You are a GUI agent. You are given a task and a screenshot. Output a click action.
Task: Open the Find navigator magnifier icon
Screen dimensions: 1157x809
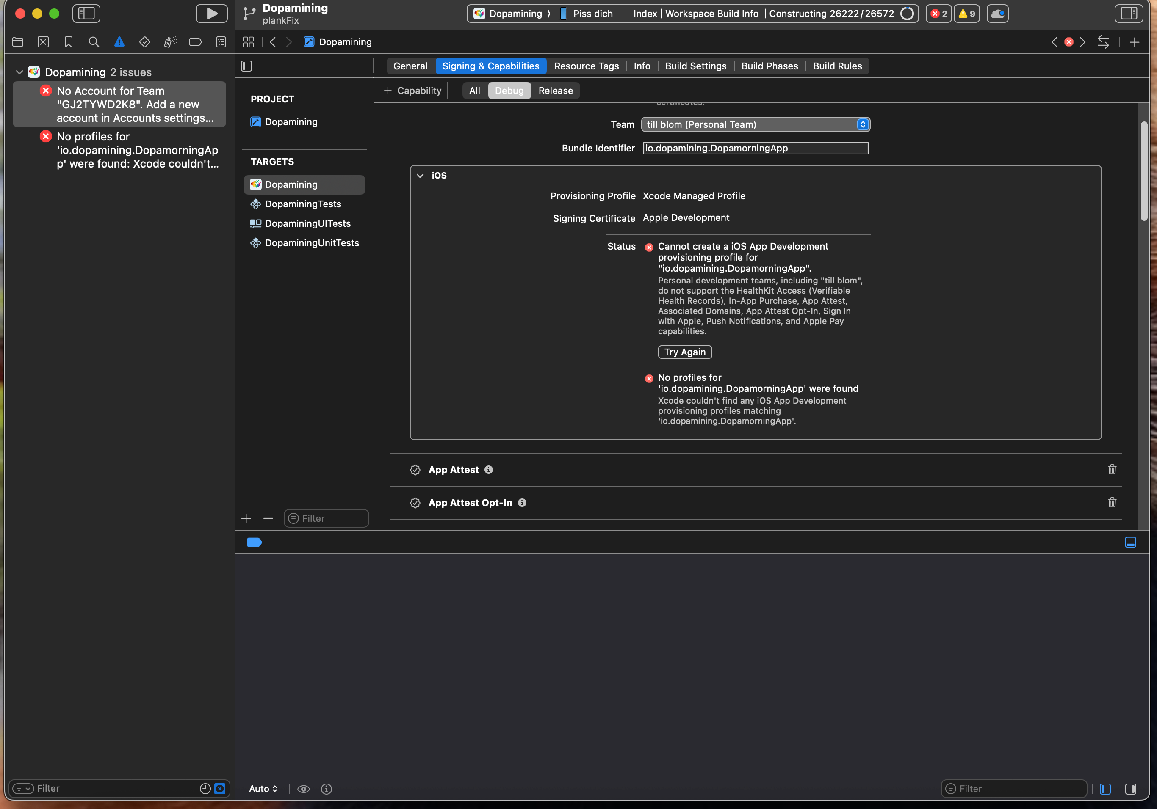(x=94, y=42)
